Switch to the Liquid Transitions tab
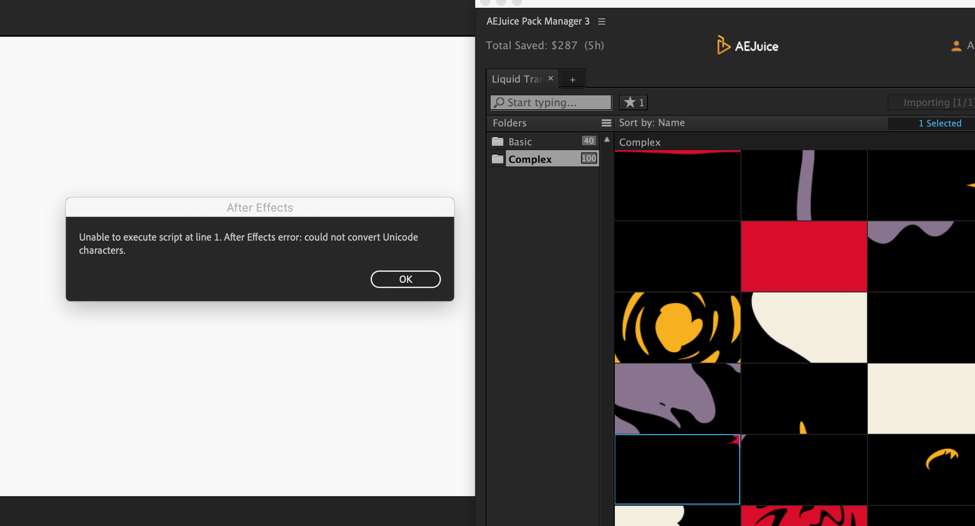The width and height of the screenshot is (975, 526). coord(516,79)
